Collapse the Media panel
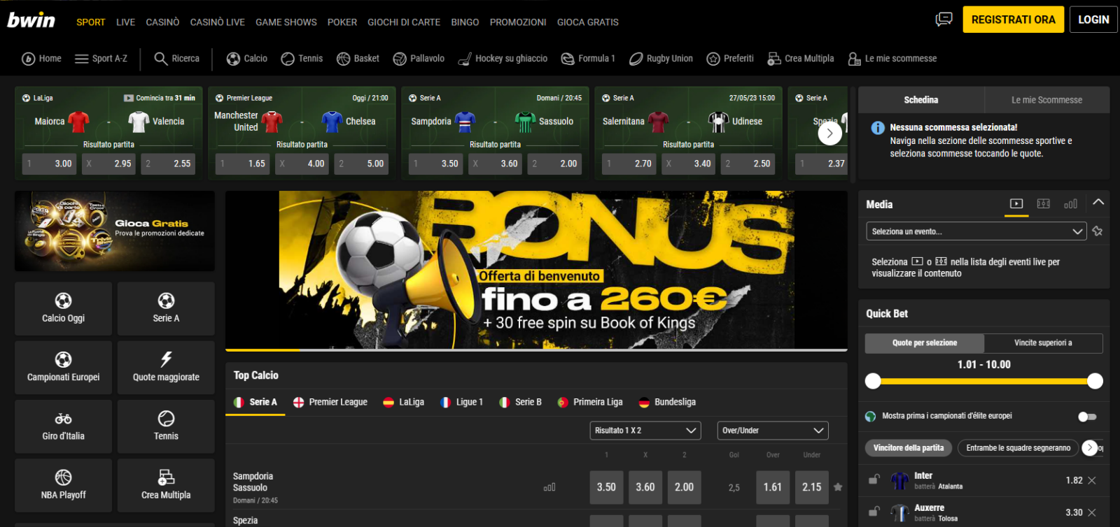The height and width of the screenshot is (527, 1120). 1098,203
